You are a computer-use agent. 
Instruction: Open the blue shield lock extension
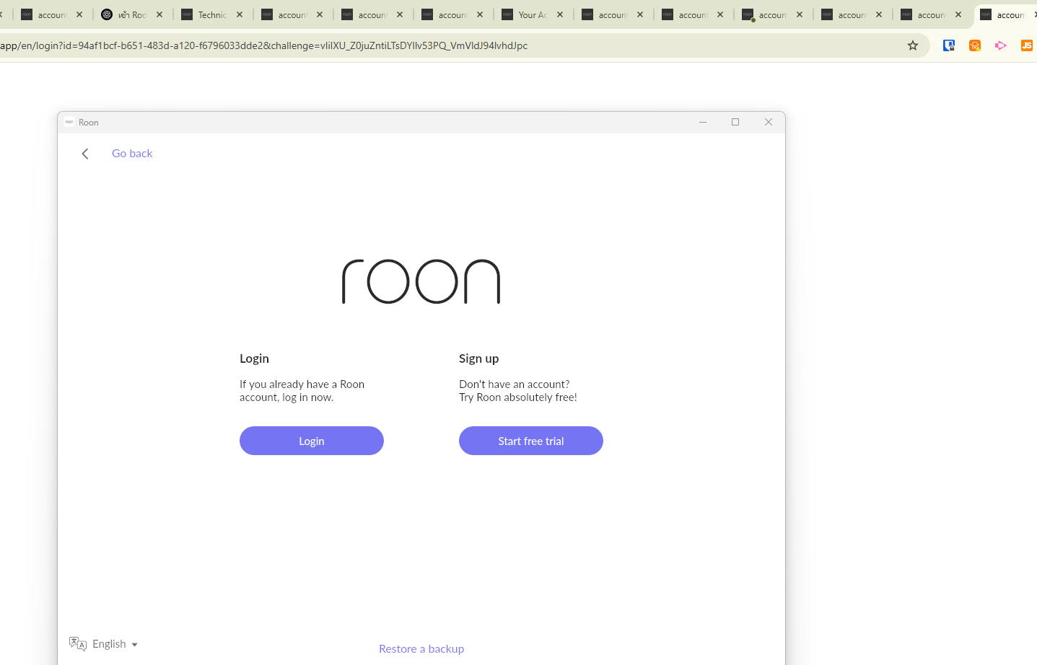[949, 45]
